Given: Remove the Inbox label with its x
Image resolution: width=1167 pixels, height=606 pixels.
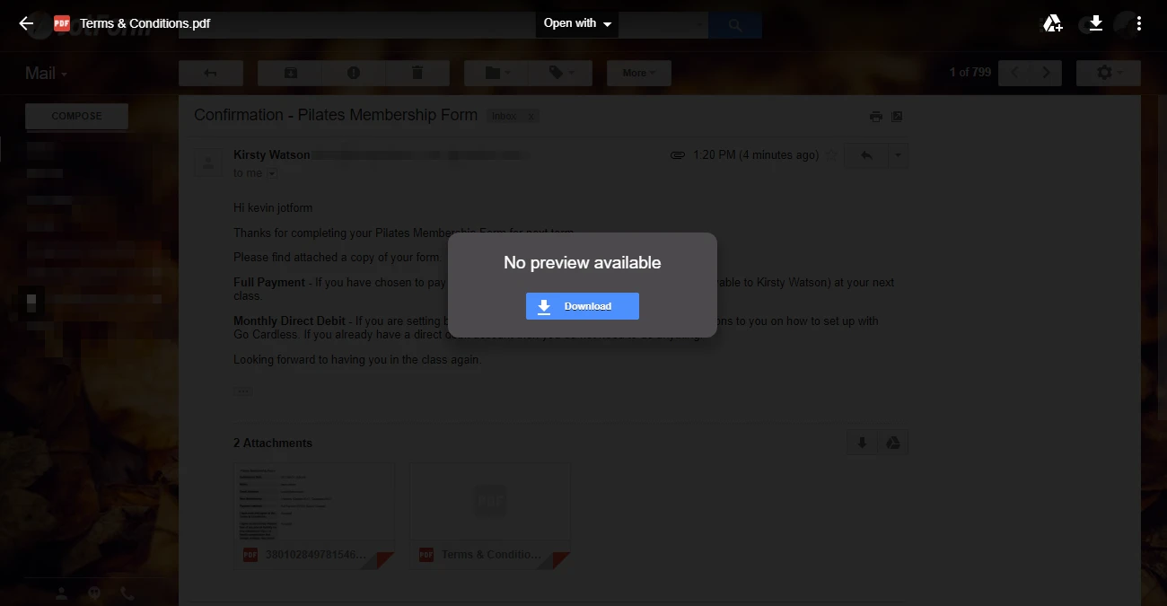Looking at the screenshot, I should click(531, 117).
